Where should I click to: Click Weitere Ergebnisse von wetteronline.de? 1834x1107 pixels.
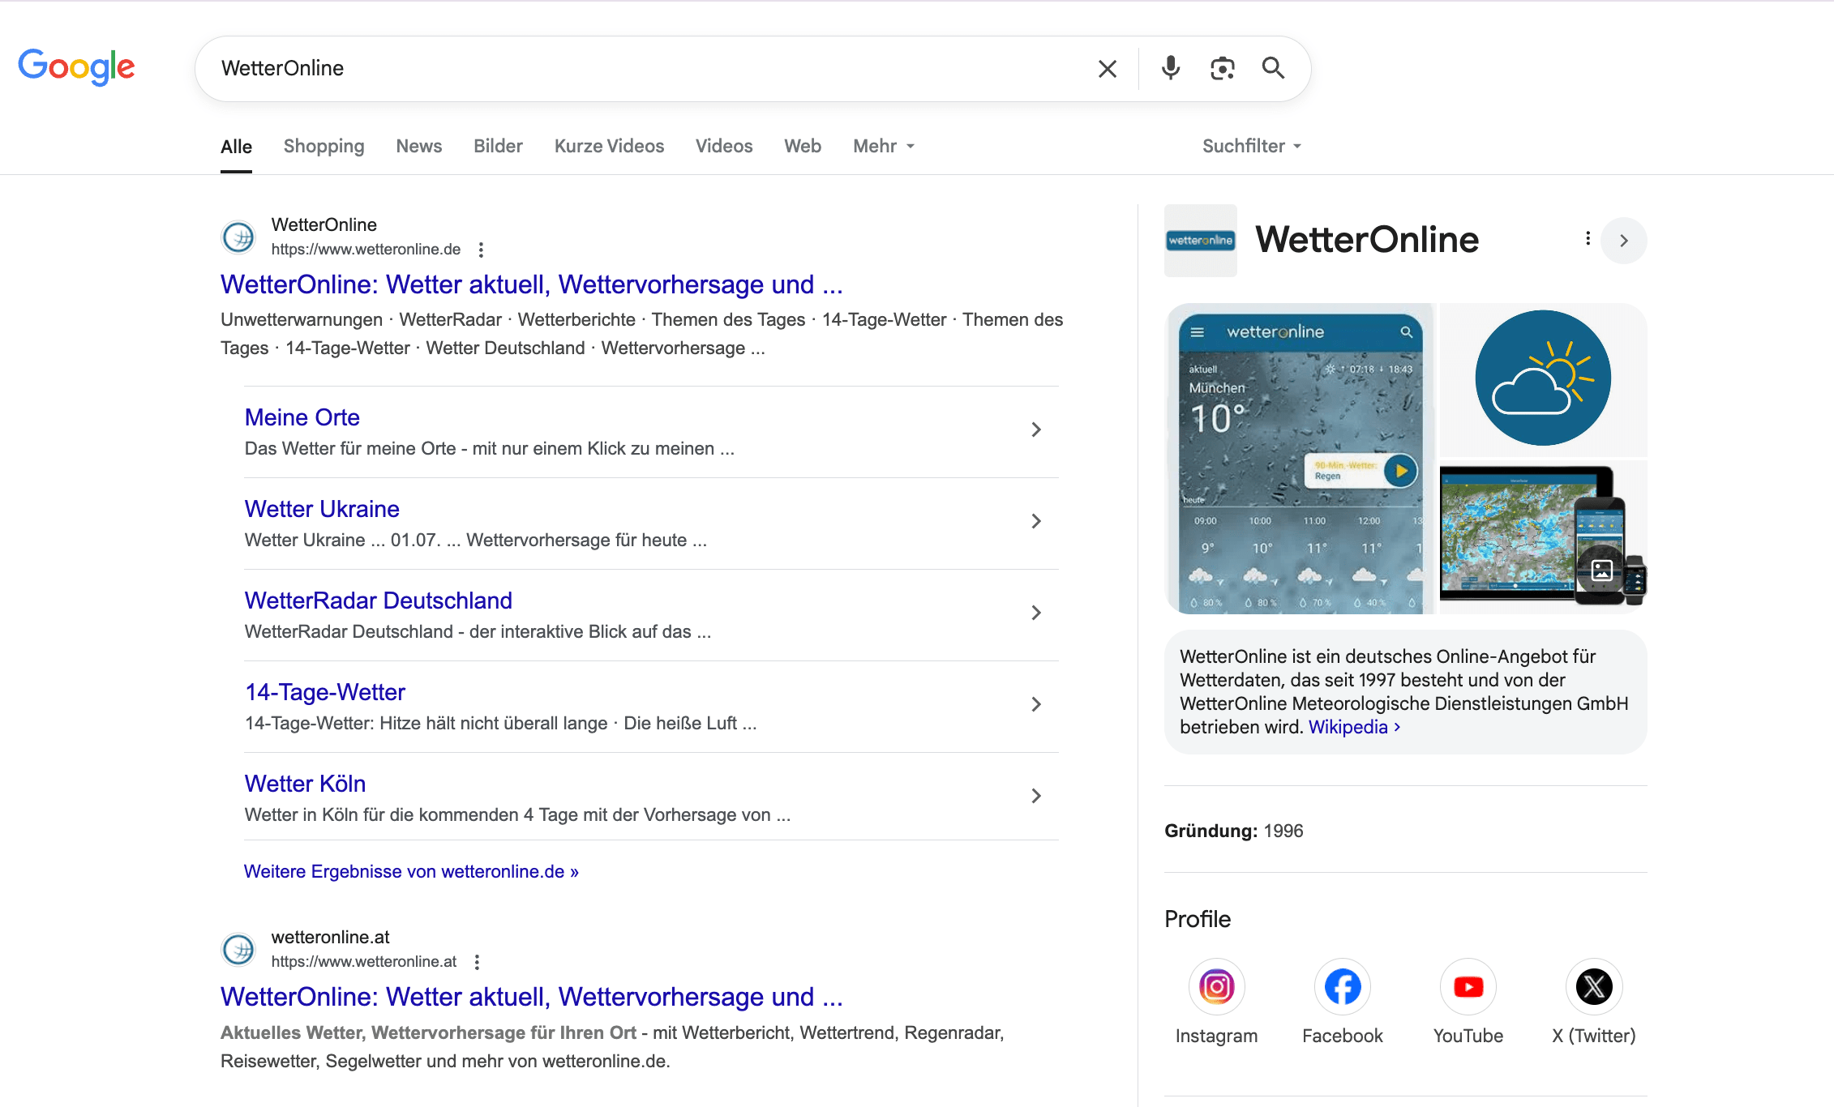[411, 871]
